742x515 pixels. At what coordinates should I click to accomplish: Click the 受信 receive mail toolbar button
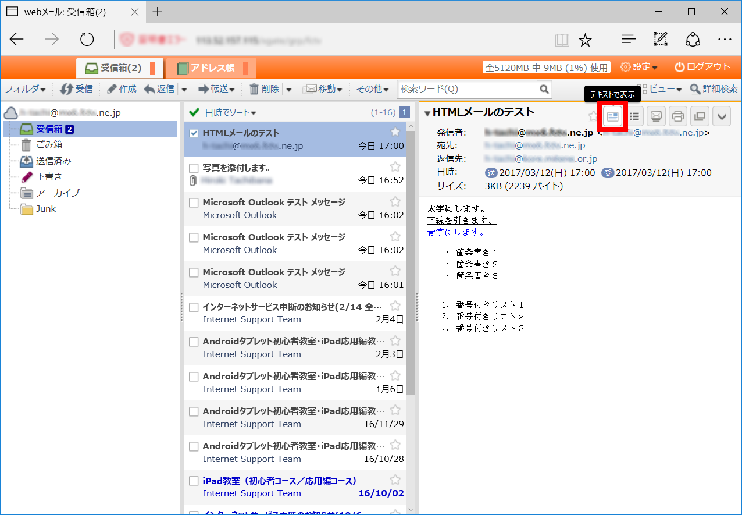pyautogui.click(x=76, y=89)
